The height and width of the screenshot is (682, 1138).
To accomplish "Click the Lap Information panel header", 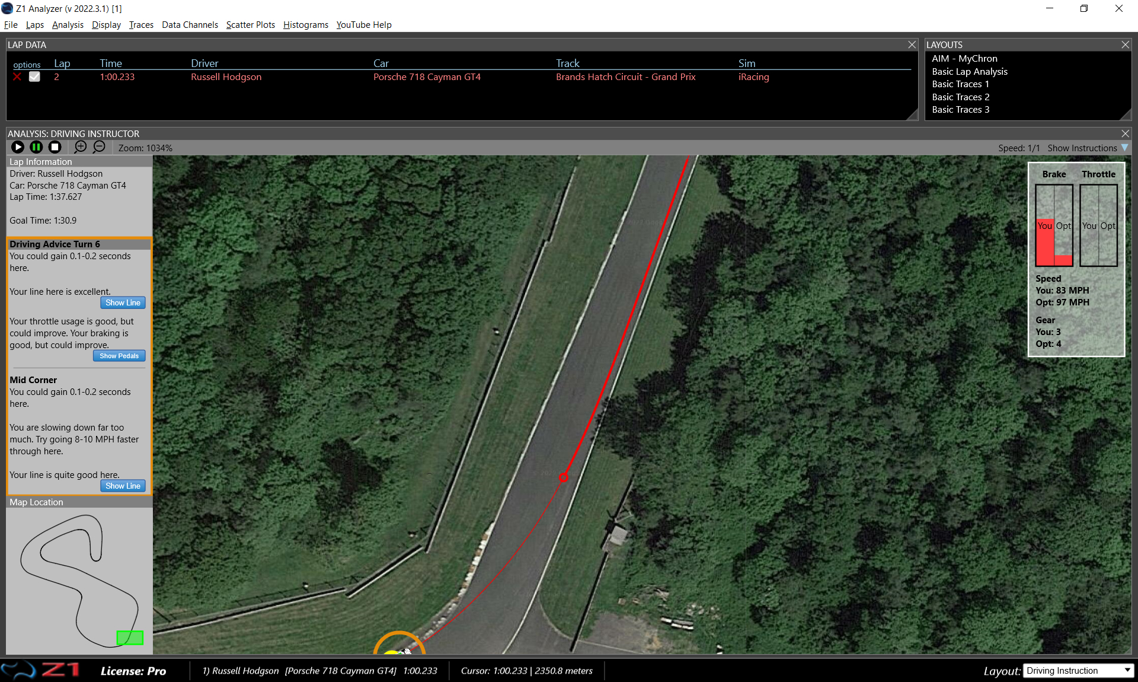I will click(x=79, y=162).
